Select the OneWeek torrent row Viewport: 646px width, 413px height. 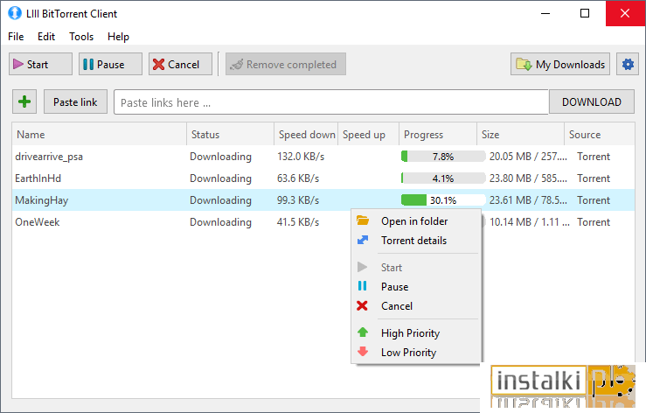[323, 222]
